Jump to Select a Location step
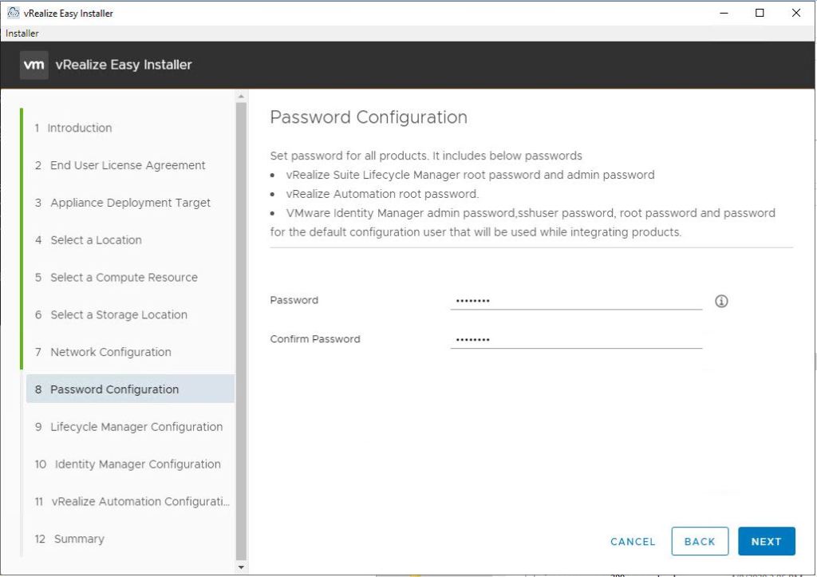The image size is (817, 577). point(96,240)
